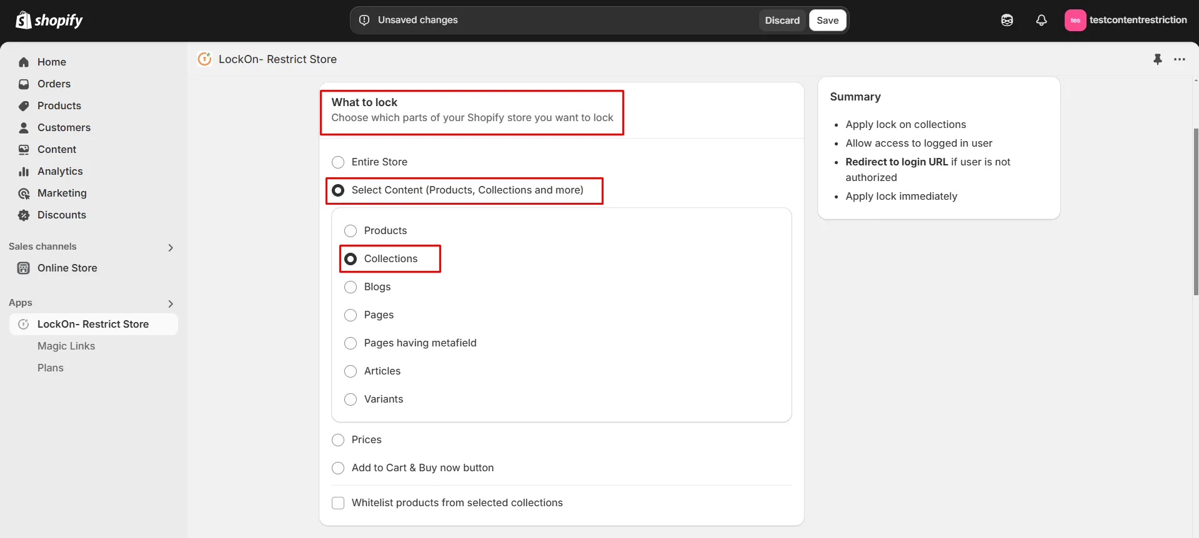Click the Unsaved changes alert icon

coord(364,20)
